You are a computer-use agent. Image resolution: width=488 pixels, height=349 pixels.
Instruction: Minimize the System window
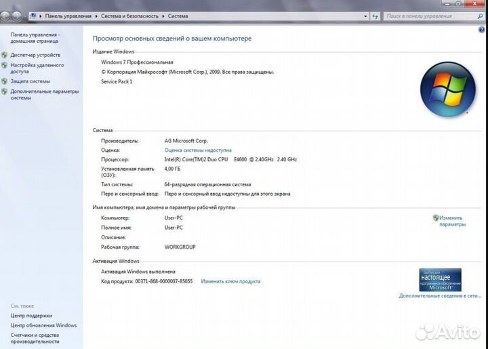coord(447,4)
